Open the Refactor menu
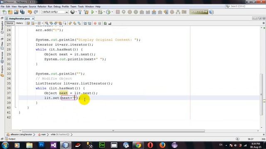This screenshot has width=266, height=149. tap(42, 7)
